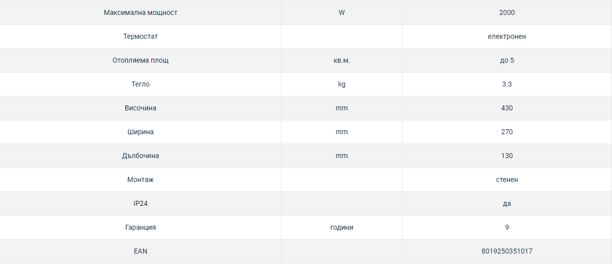Click the 'Височина' row label

pyautogui.click(x=140, y=108)
